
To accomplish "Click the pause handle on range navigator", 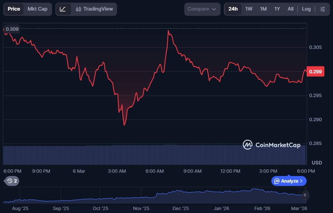I will tap(305, 195).
